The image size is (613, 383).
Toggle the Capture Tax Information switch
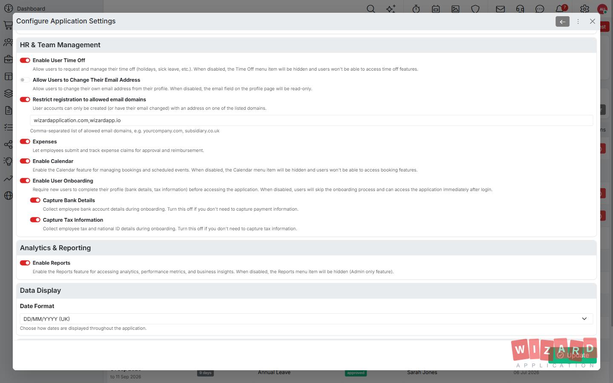(35, 220)
